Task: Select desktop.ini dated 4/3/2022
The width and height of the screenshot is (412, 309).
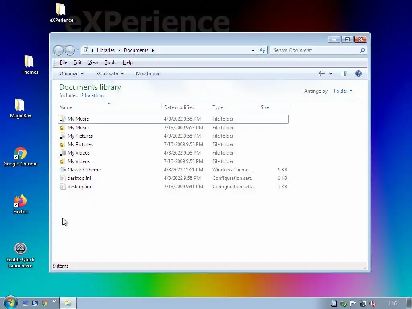Action: 173,178
